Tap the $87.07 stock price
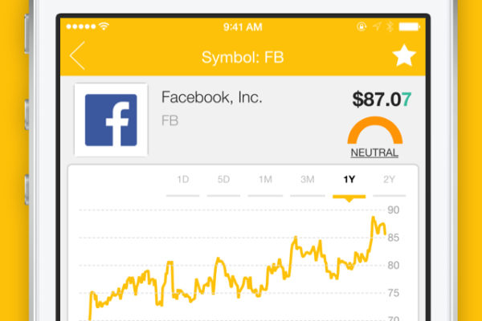482x321 pixels. (x=382, y=100)
